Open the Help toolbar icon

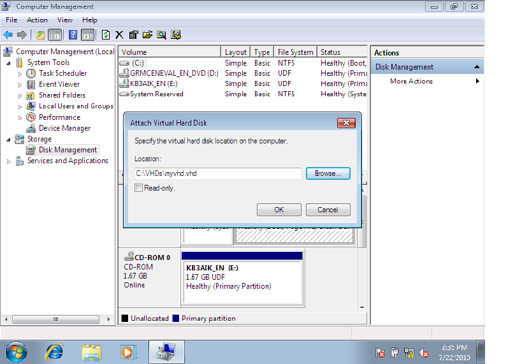pos(73,34)
